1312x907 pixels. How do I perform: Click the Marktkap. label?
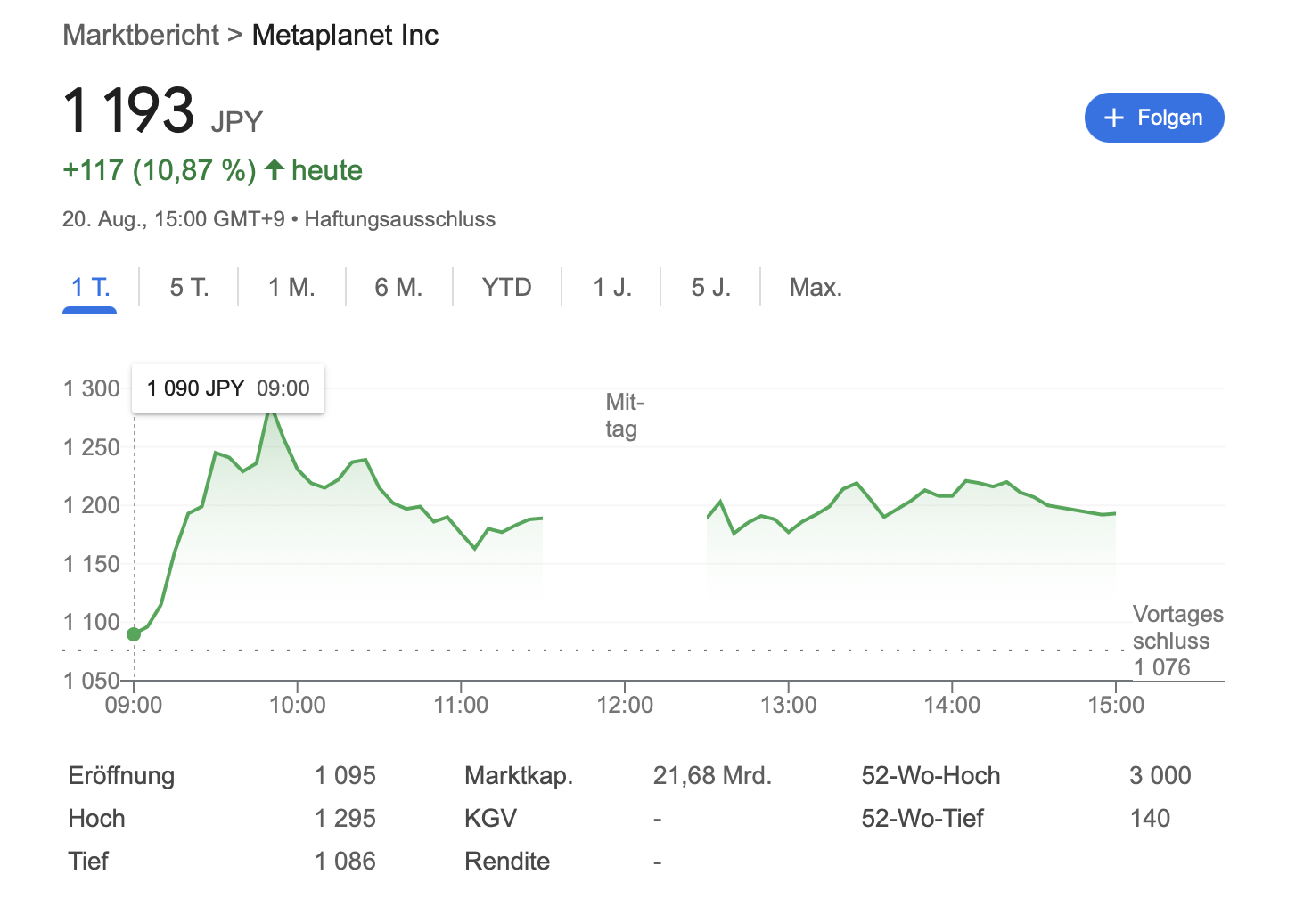(x=519, y=775)
